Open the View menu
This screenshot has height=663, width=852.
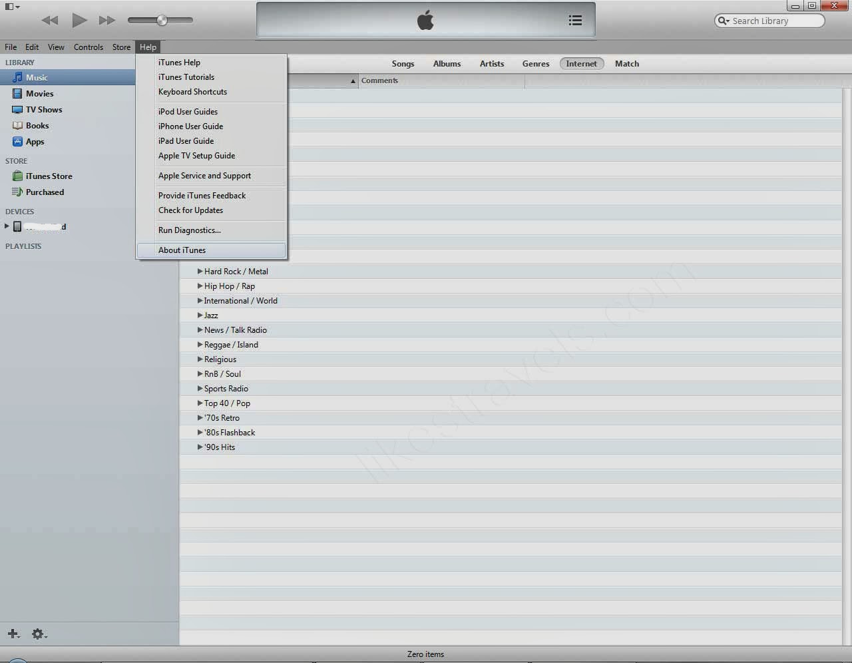[56, 47]
